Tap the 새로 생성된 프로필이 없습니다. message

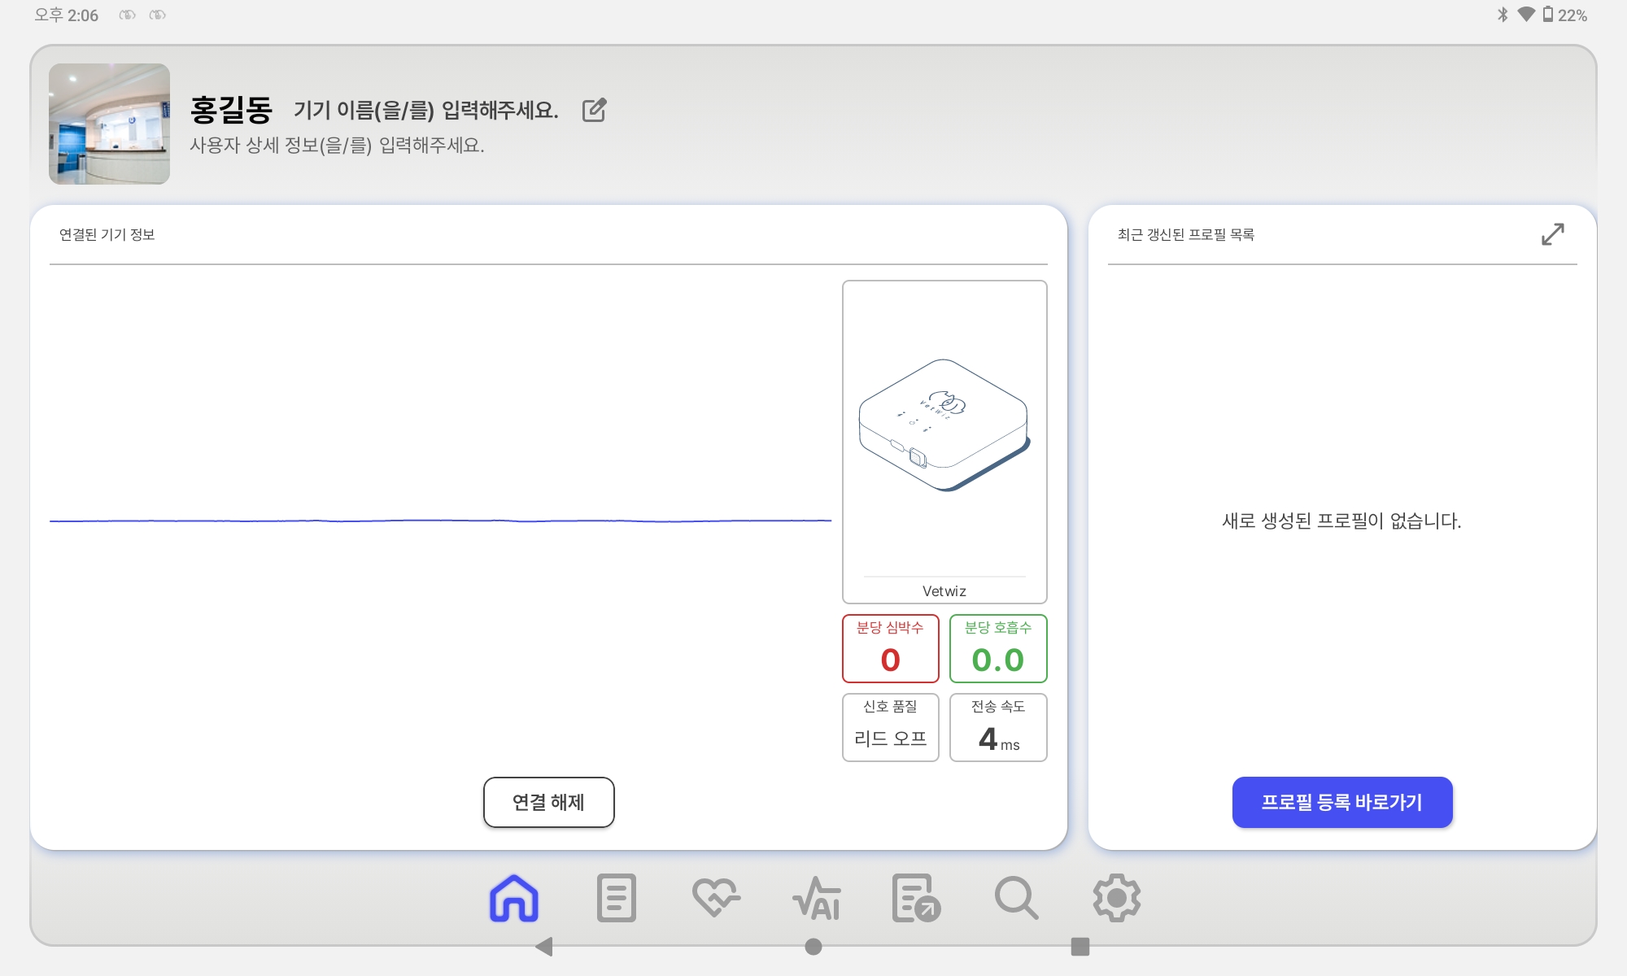pyautogui.click(x=1342, y=521)
